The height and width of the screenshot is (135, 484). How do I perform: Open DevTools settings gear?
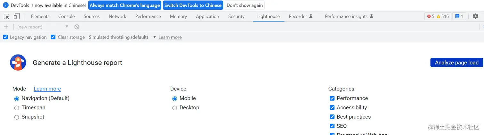(475, 16)
